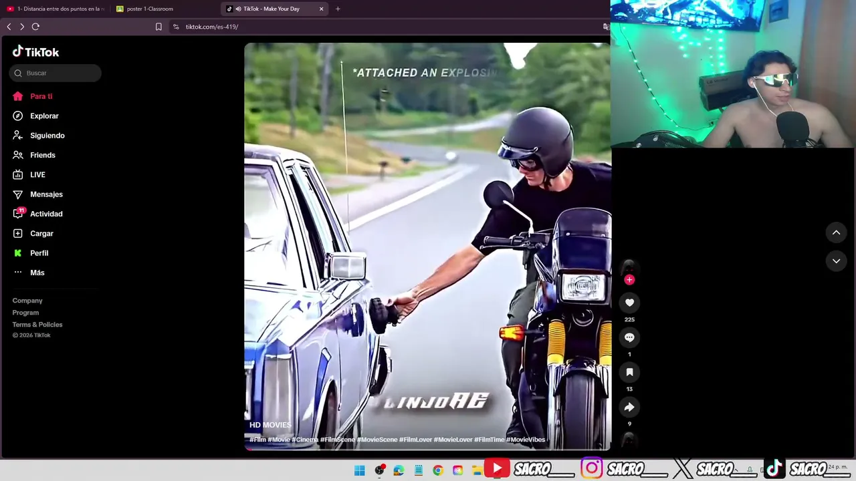Go to the previous video with the up chevron
Image resolution: width=856 pixels, height=481 pixels.
tap(836, 232)
